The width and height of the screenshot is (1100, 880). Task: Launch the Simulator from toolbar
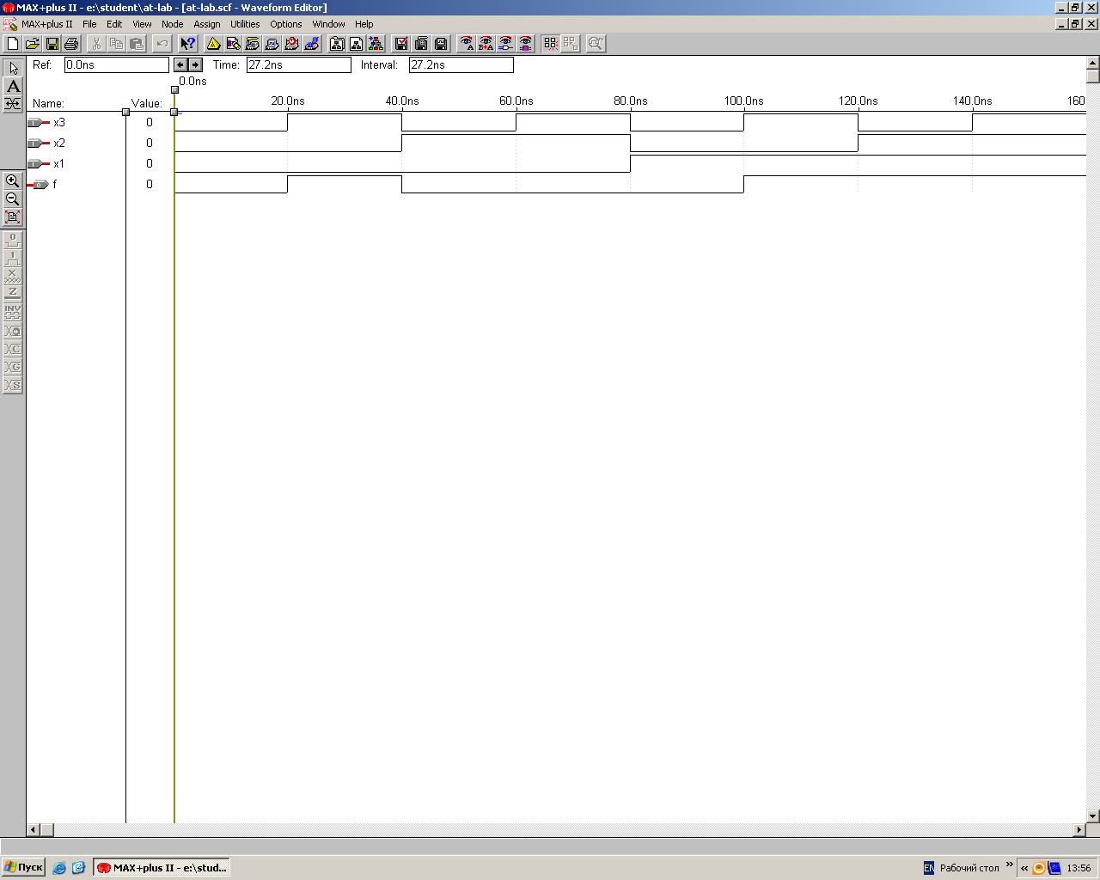coord(272,43)
